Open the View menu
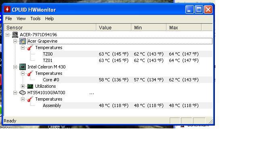Screen dimensions: 258x161 21,19
